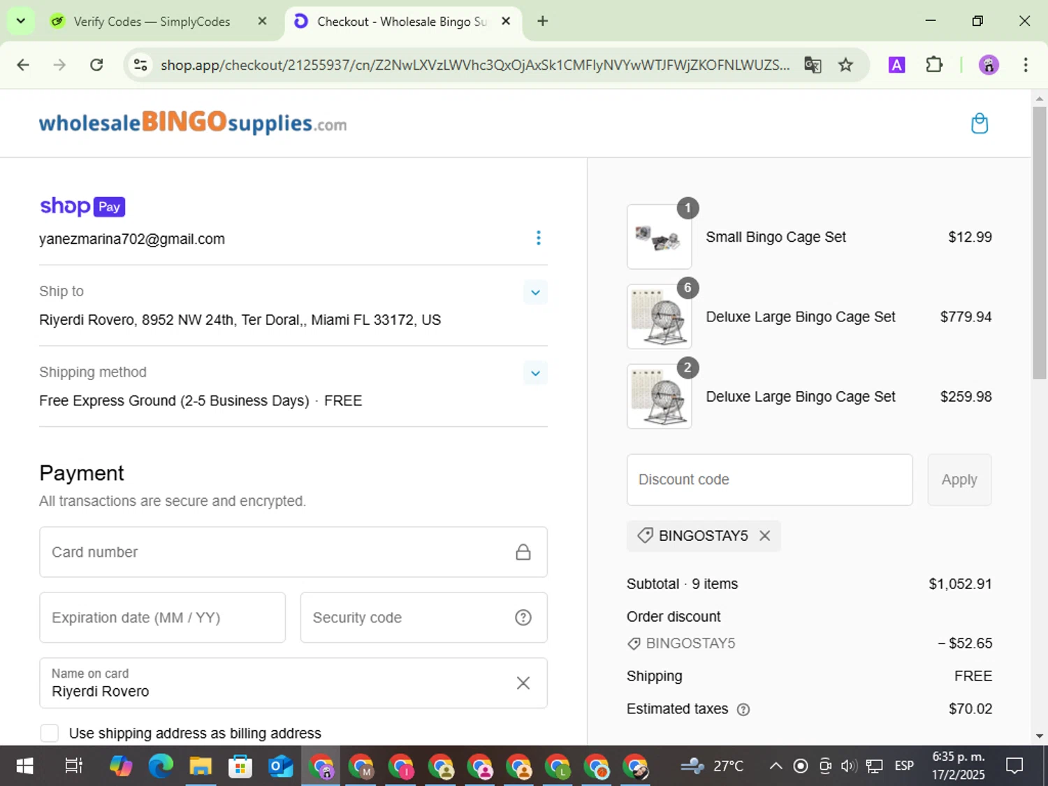Click the Discount code input field
1048x786 pixels.
tap(770, 480)
